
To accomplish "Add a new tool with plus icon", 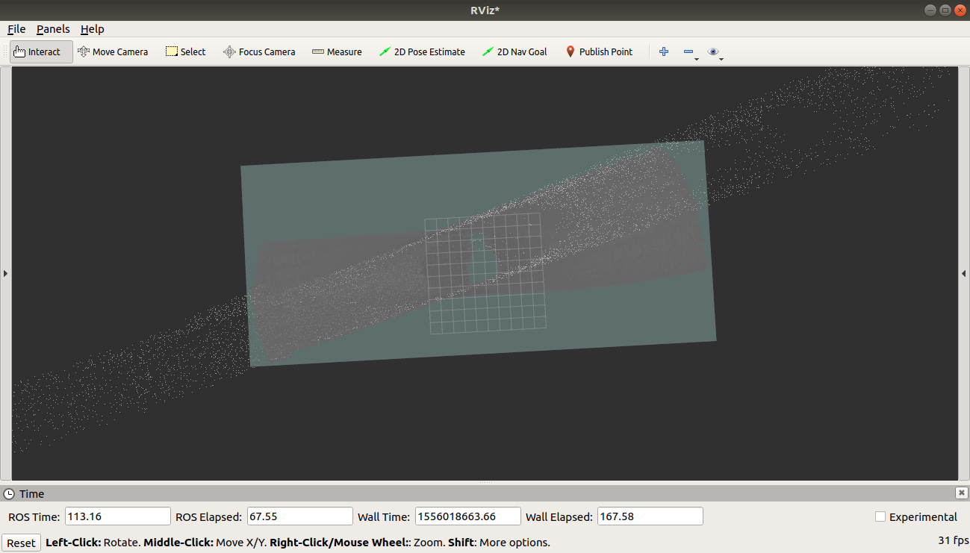I will click(663, 51).
